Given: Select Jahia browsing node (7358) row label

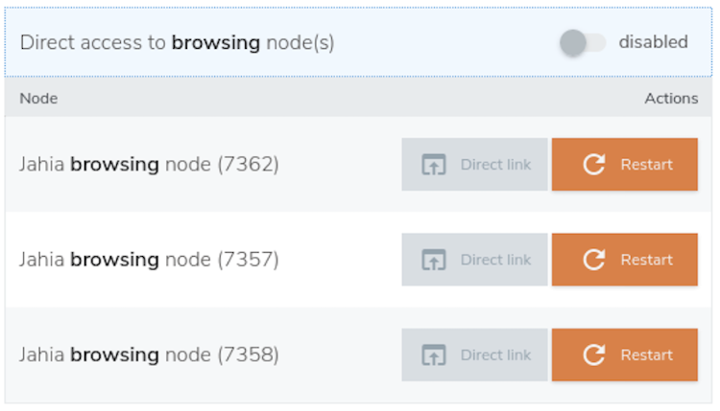Looking at the screenshot, I should 149,355.
